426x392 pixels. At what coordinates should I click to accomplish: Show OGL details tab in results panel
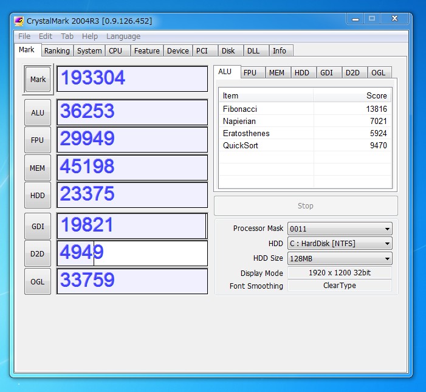tap(380, 73)
